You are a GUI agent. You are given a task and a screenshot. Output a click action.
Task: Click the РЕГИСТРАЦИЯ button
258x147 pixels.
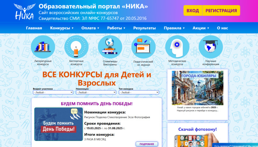pos(221,11)
